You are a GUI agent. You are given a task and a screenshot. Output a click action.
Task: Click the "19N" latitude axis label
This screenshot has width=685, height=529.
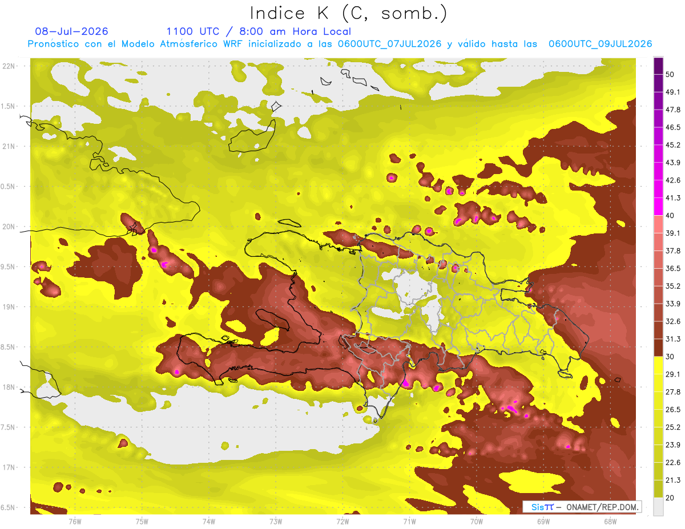pyautogui.click(x=9, y=306)
